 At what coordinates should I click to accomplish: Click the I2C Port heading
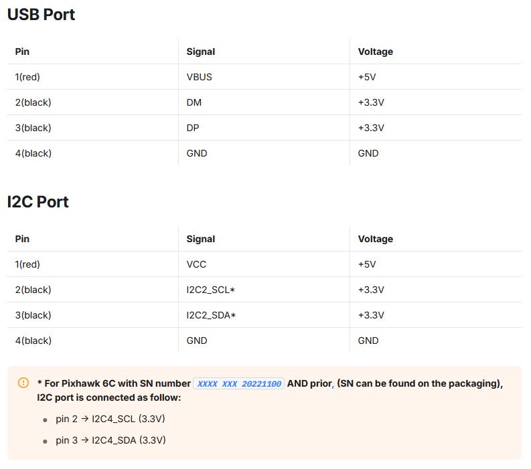click(38, 202)
